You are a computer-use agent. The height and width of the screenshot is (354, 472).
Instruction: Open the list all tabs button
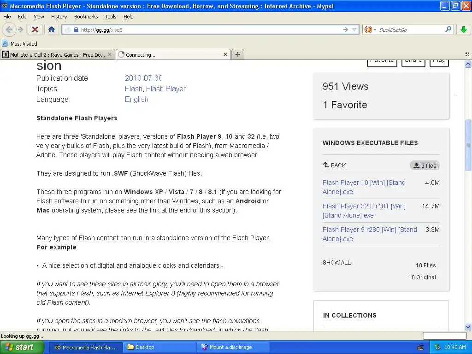pos(467,54)
